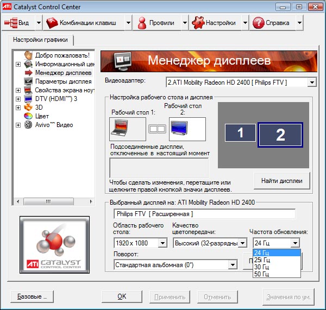This screenshot has height=310, width=326.
Task: Select display 1 in the layout preview
Action: coord(240,132)
